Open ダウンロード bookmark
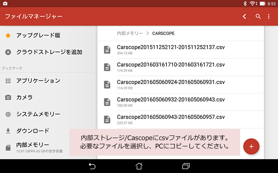Viewport: 278px width, 173px height. pos(33,131)
